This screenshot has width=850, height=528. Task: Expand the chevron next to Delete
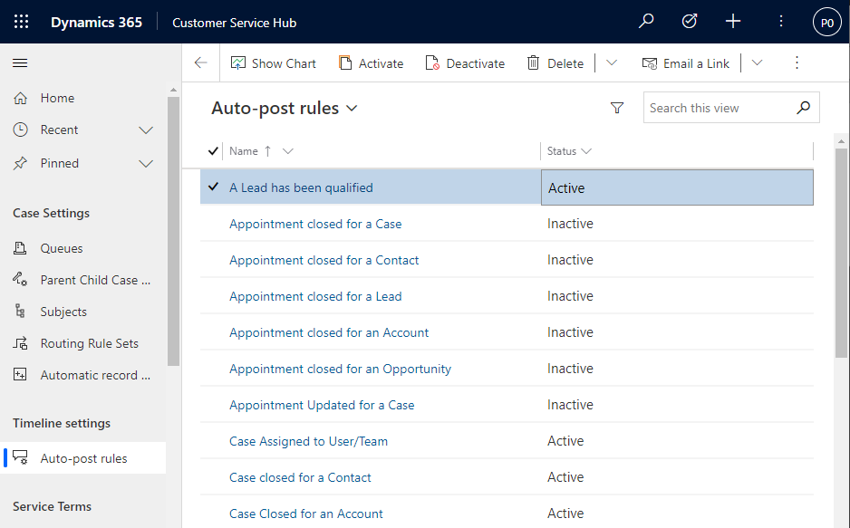pyautogui.click(x=611, y=62)
